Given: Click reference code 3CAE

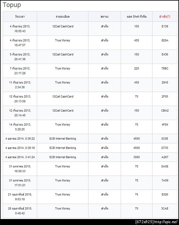Looking at the screenshot, I should (x=165, y=209).
